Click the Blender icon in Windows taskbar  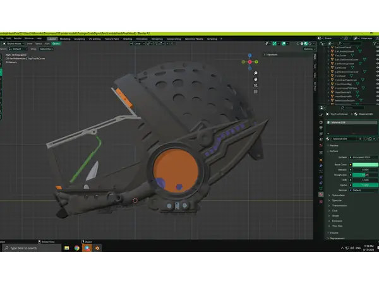click(97, 248)
